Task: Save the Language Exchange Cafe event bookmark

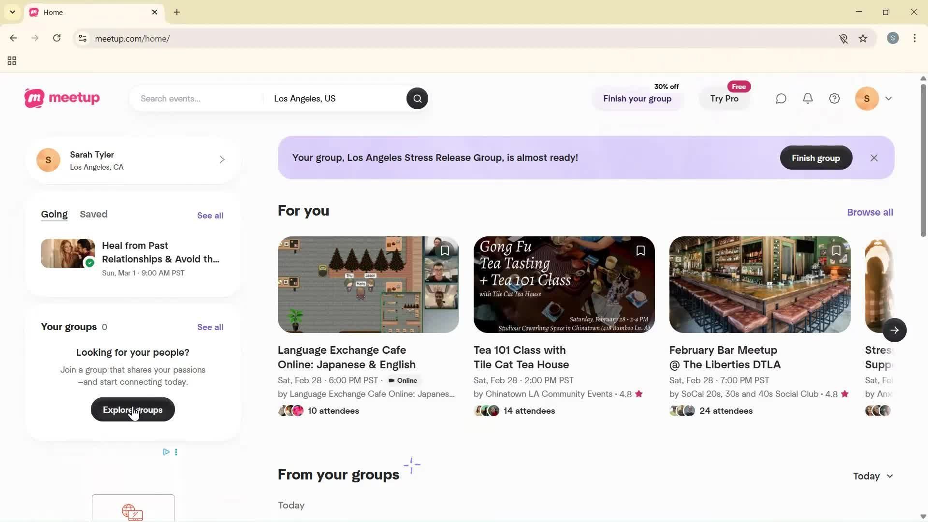Action: pyautogui.click(x=445, y=251)
